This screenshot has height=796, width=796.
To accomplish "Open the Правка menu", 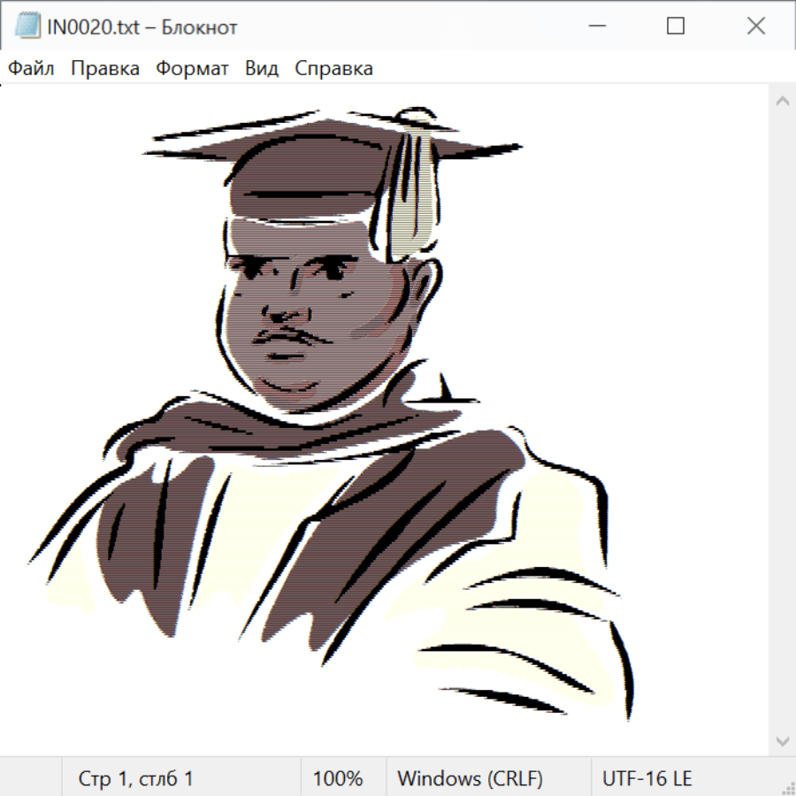I will (105, 69).
